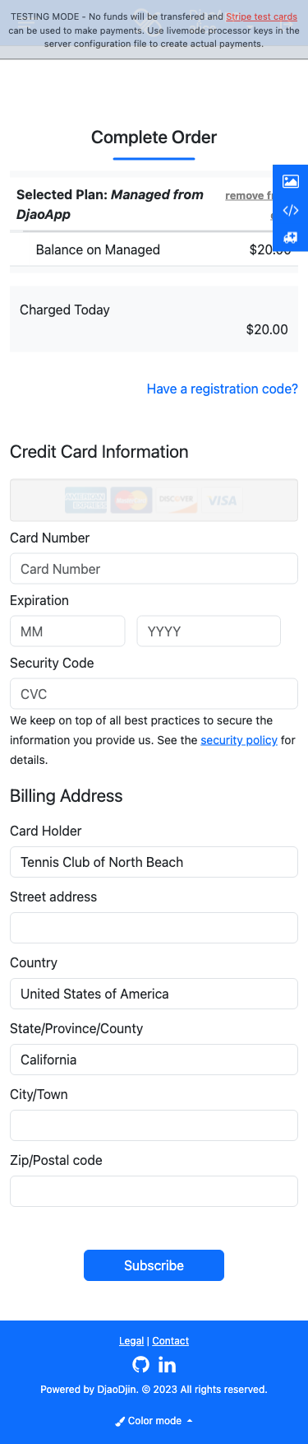This screenshot has height=1444, width=308.
Task: Click the American Express card logo
Action: pos(86,500)
